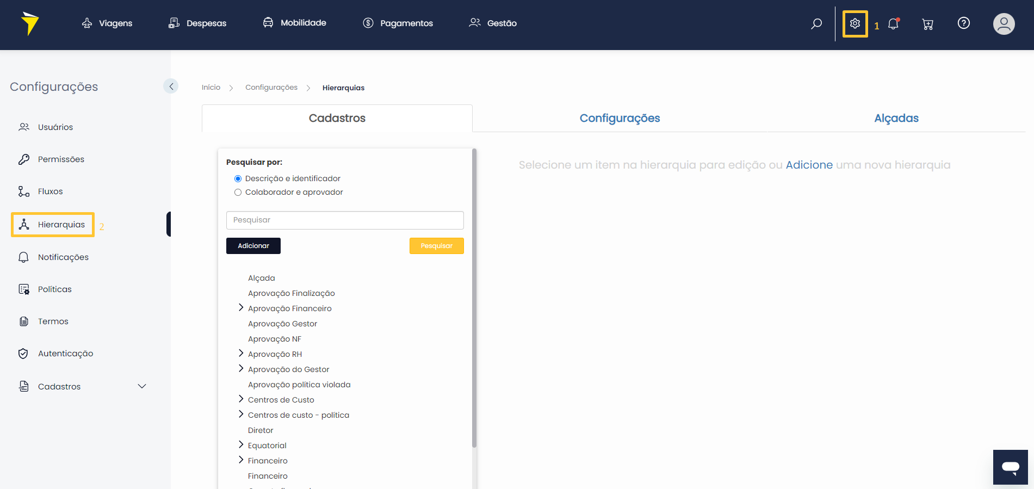Expand Centros de Custo node

tap(241, 399)
